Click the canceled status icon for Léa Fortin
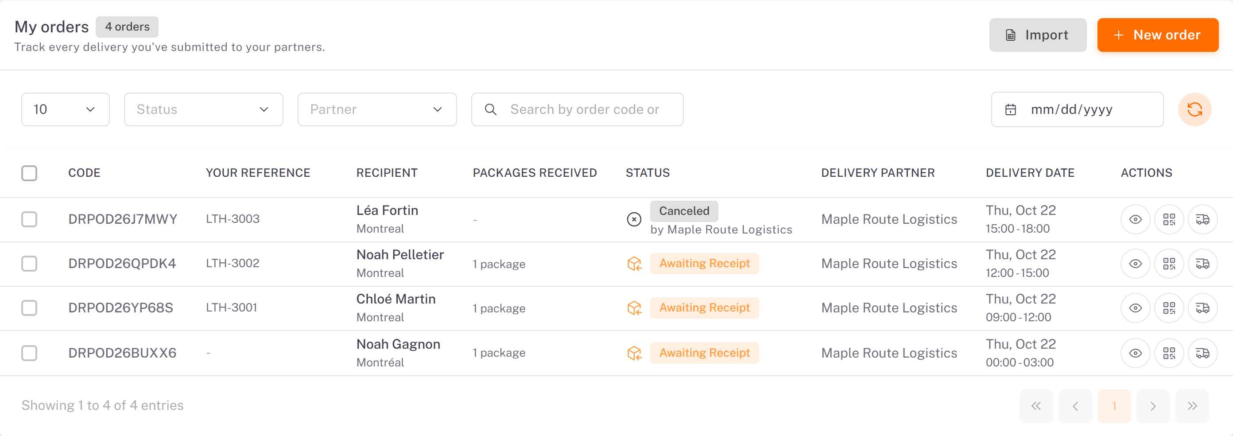Image resolution: width=1233 pixels, height=436 pixels. pos(634,219)
